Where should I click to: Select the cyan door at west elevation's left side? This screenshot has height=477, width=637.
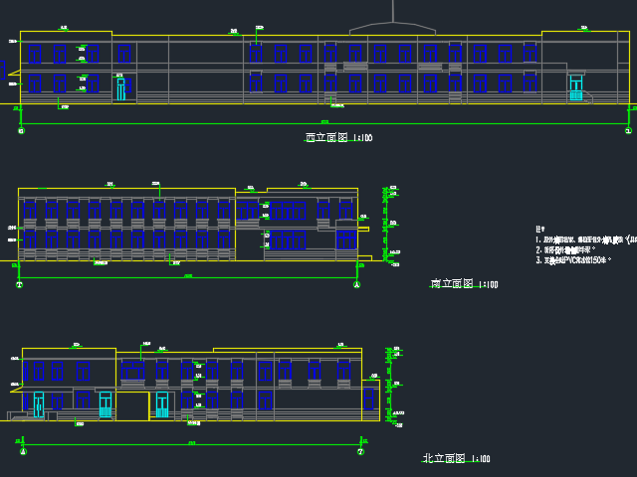(120, 89)
